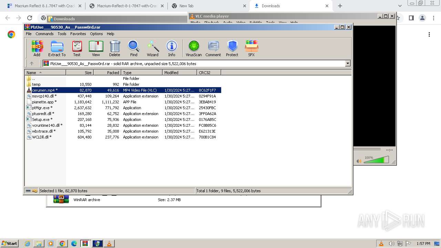Viewport: 441px width, 248px height.
Task: Open the WinRAR archive icon in Downloads
Action: click(61, 199)
